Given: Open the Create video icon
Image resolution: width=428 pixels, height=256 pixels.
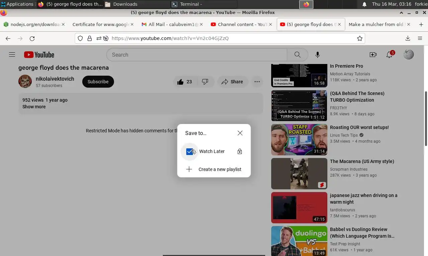Looking at the screenshot, I should [x=373, y=55].
